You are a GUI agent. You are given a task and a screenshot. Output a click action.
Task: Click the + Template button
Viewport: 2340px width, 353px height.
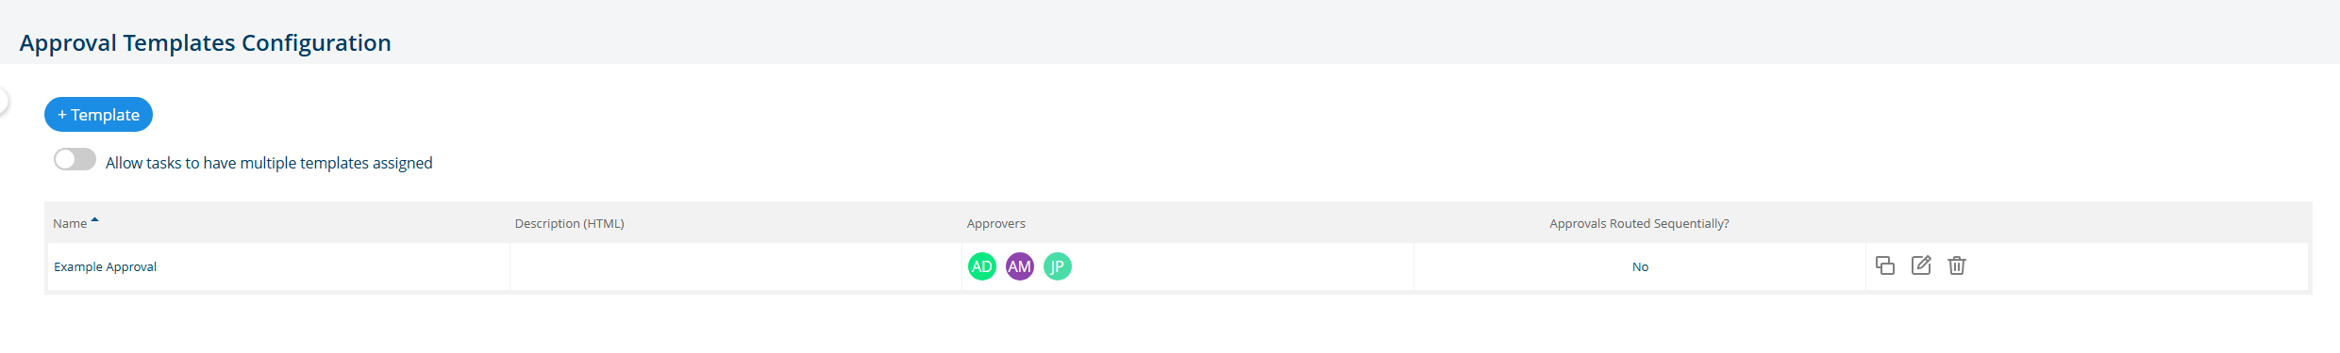click(x=98, y=115)
